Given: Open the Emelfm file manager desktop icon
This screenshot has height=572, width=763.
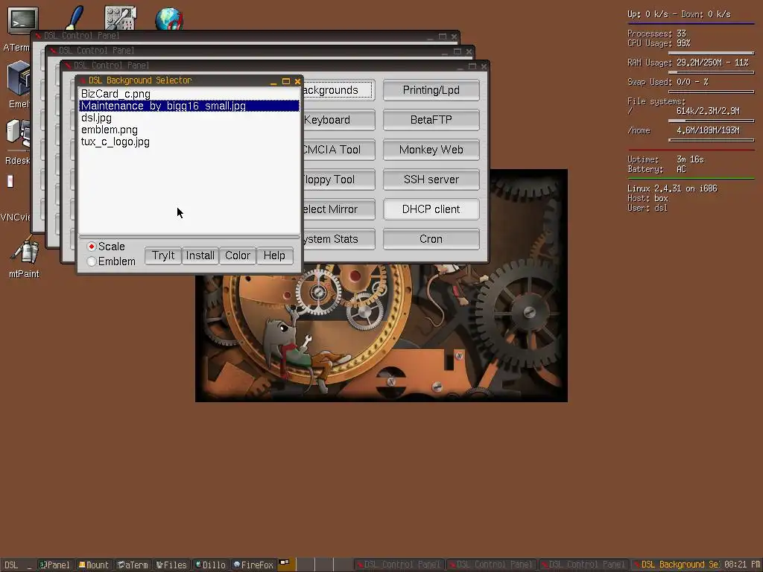Looking at the screenshot, I should pos(18,79).
